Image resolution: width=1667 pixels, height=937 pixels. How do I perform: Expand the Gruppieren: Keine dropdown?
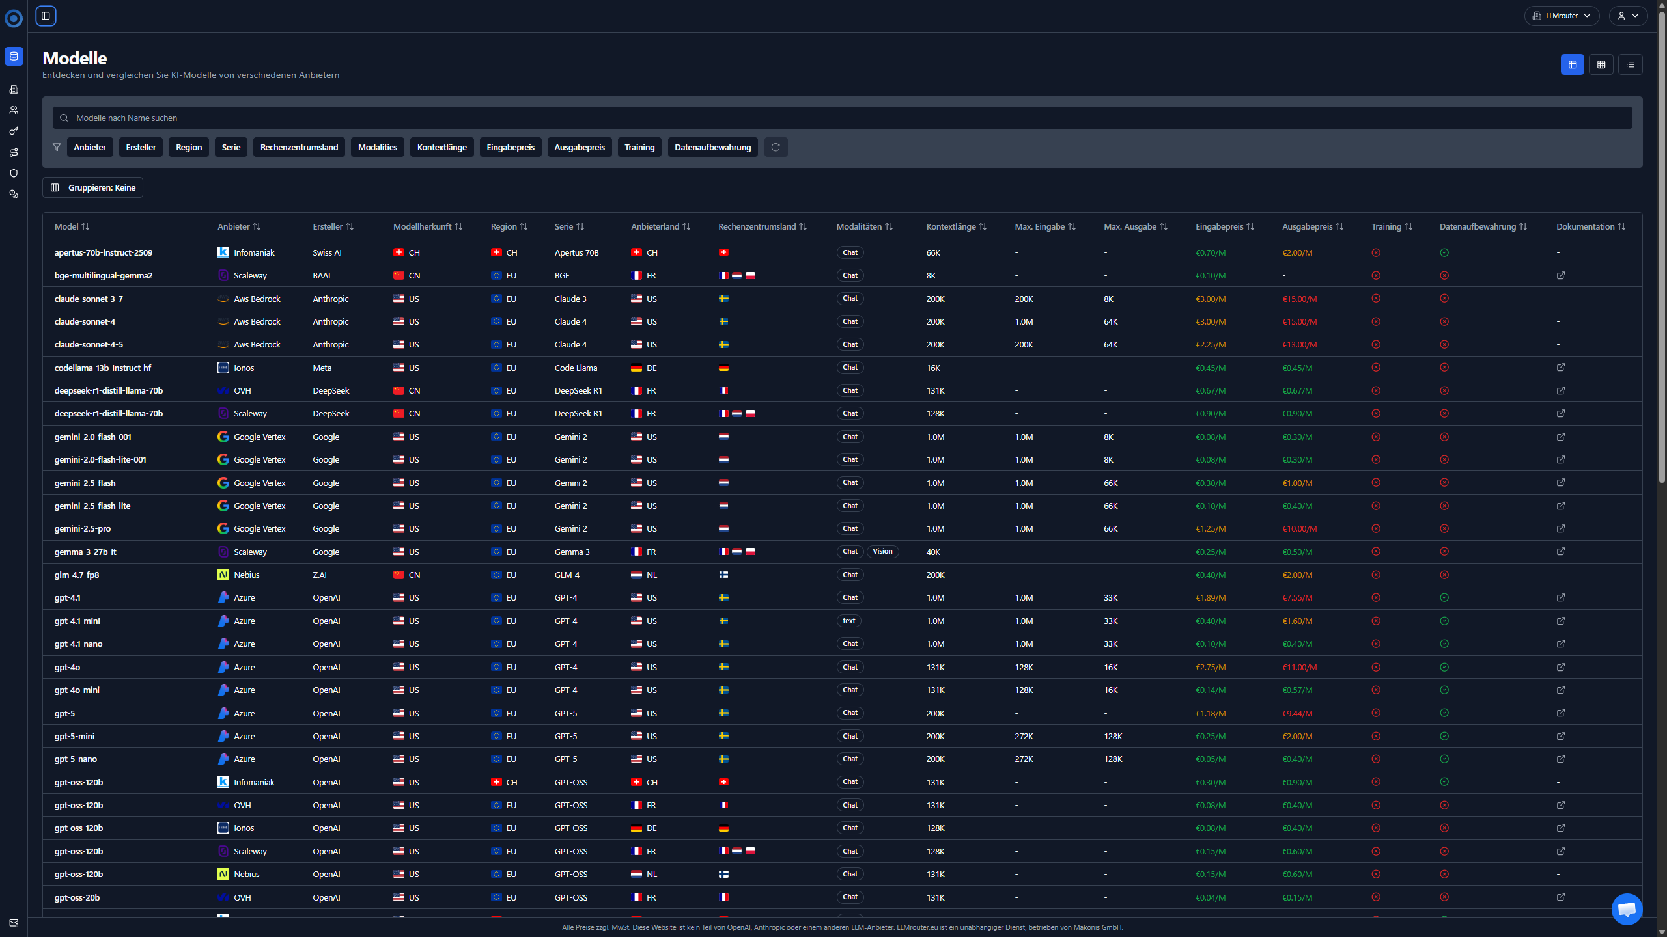93,187
